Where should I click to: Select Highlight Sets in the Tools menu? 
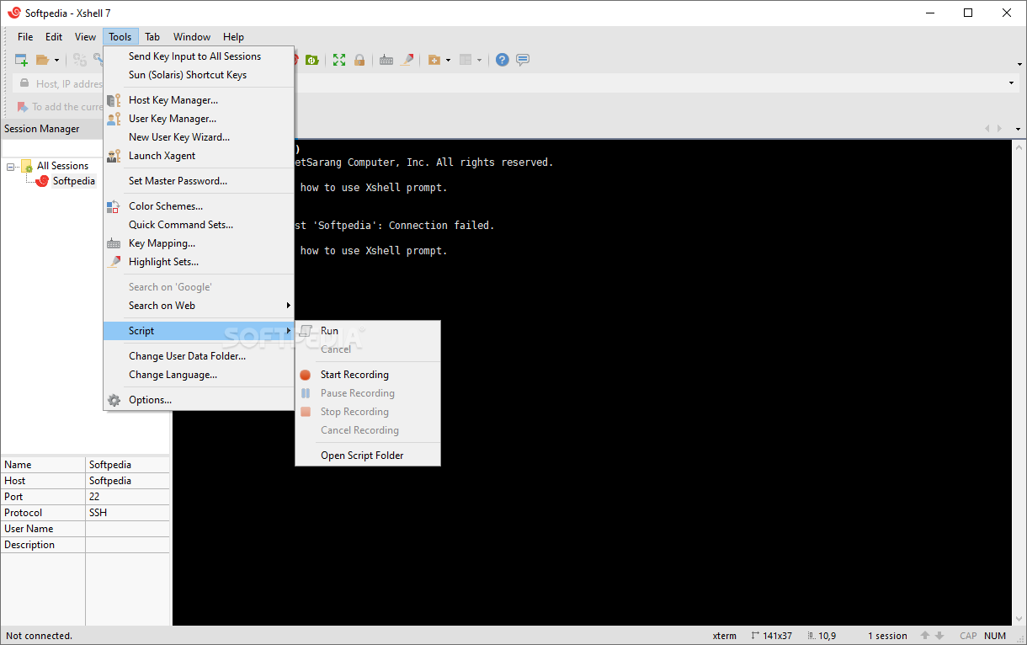pos(199,262)
